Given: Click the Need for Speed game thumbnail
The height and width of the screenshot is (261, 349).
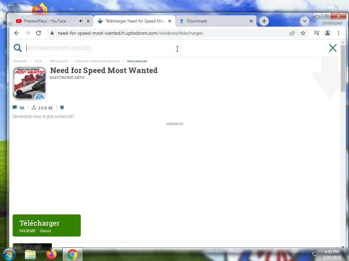Looking at the screenshot, I should point(29,84).
